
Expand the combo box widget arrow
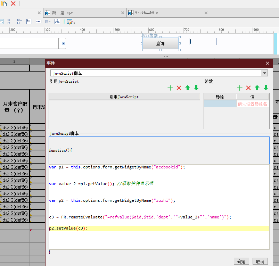[x=63, y=43]
